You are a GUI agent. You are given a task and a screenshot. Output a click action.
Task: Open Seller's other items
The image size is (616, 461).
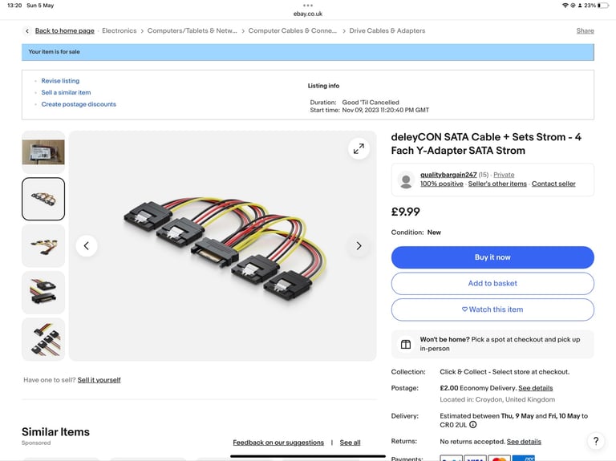(497, 184)
